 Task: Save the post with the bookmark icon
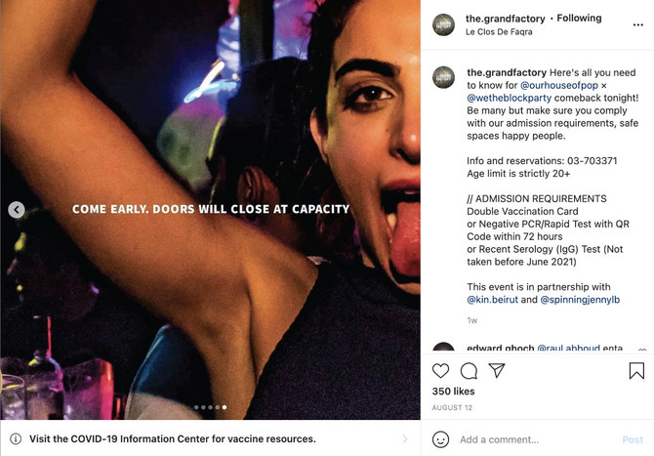point(636,371)
